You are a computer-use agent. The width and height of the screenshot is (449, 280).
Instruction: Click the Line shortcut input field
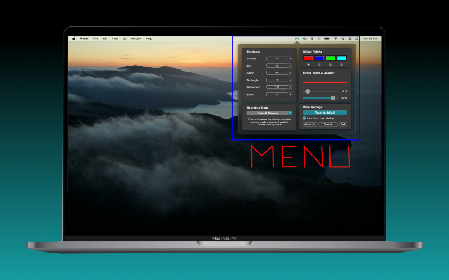pyautogui.click(x=277, y=66)
